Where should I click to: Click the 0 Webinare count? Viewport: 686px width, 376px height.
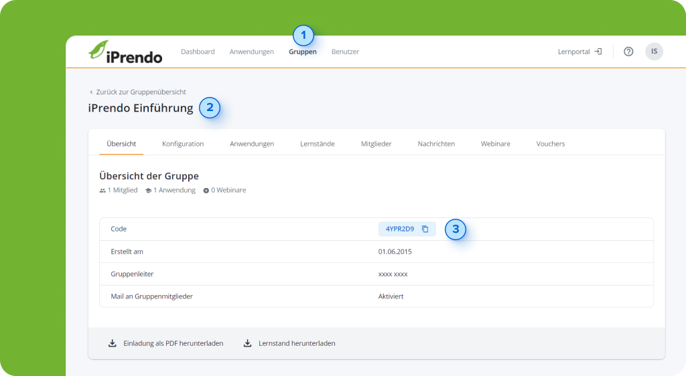[228, 191]
